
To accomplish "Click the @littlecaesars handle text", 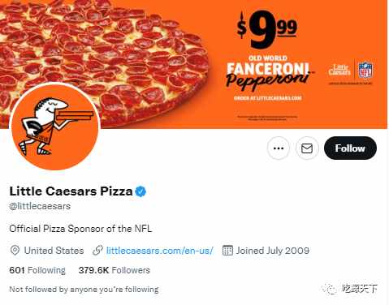I will point(40,206).
